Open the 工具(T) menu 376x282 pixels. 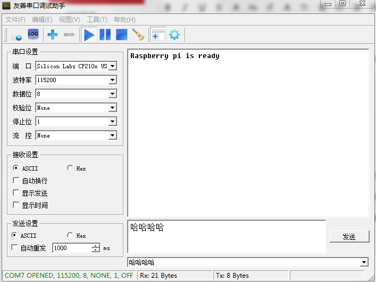click(97, 20)
